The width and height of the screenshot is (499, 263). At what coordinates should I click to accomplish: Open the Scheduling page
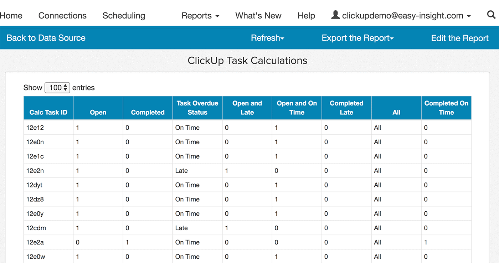(x=124, y=16)
